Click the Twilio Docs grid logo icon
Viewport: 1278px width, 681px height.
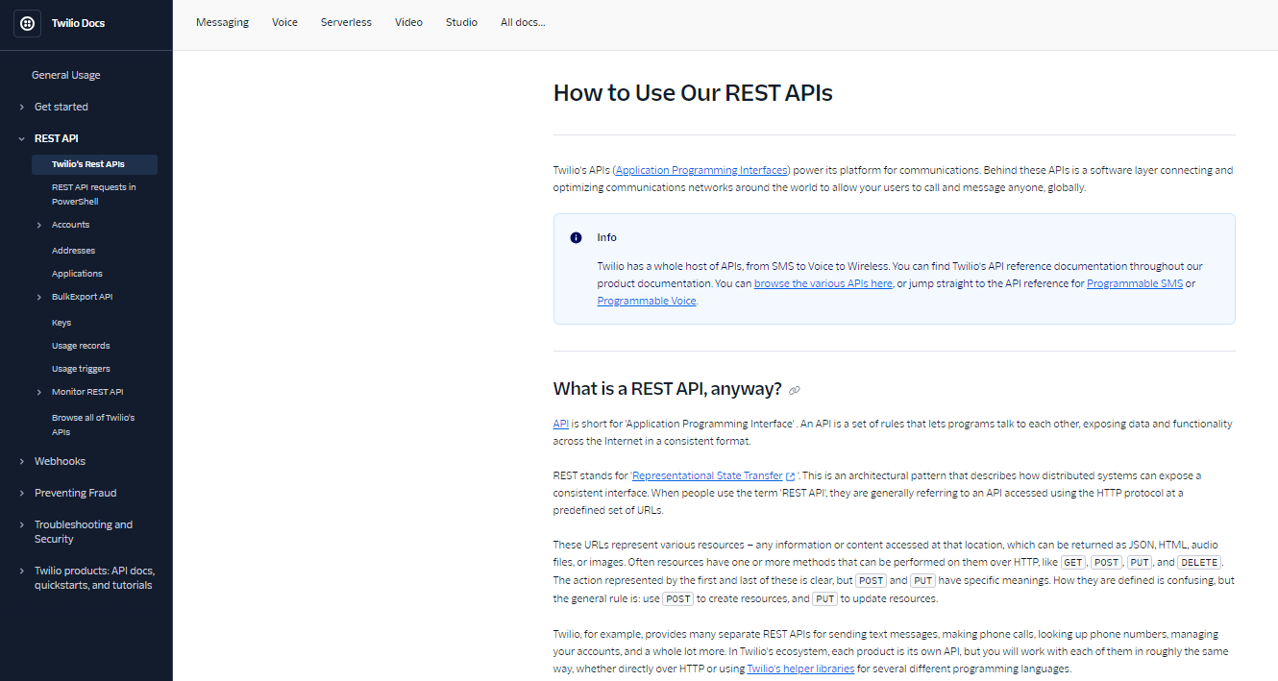coord(26,22)
